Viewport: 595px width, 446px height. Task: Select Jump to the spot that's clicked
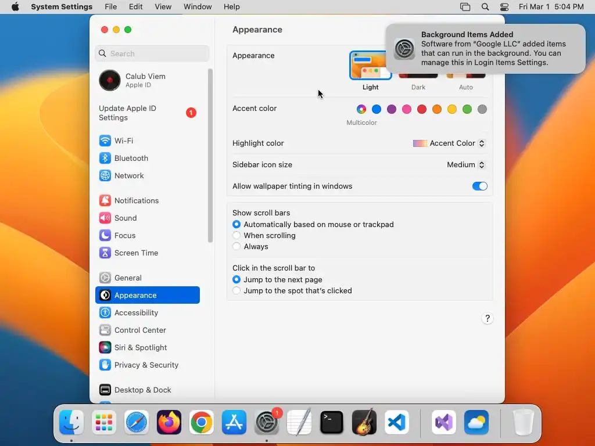click(236, 290)
